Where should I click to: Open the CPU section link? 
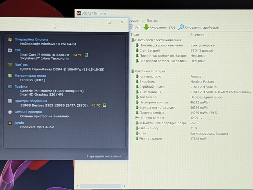coord(18,50)
